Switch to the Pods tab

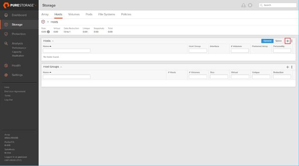89,14
